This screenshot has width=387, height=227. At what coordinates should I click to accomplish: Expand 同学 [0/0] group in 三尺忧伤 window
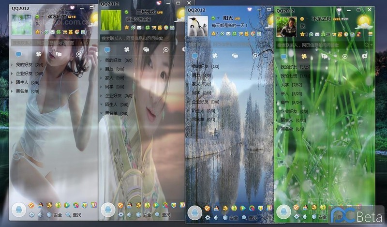[x=112, y=87]
